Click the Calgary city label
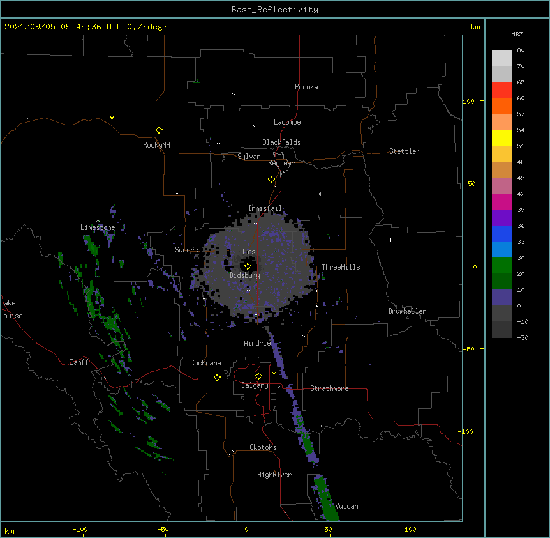This screenshot has height=538, width=550. (x=255, y=385)
